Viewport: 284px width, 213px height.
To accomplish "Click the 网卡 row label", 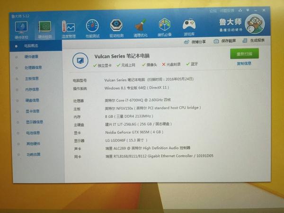I will point(78,157).
